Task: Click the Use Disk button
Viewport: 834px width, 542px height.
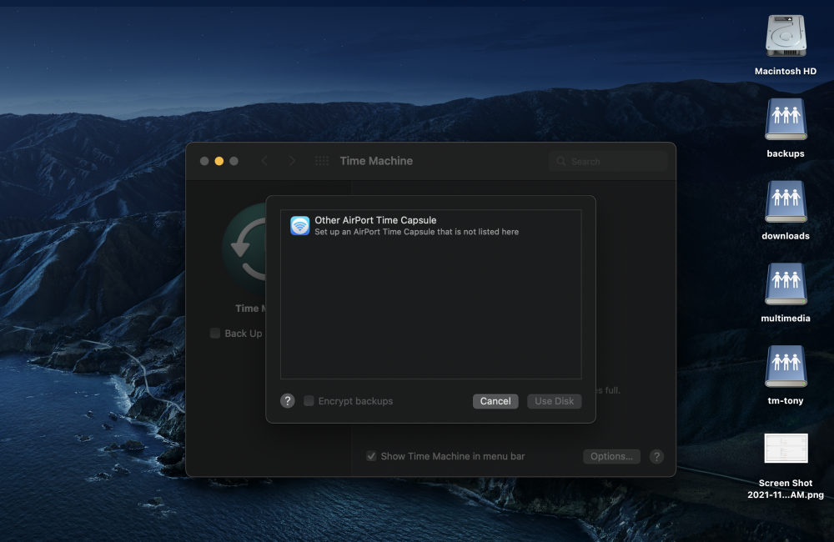Action: click(555, 401)
